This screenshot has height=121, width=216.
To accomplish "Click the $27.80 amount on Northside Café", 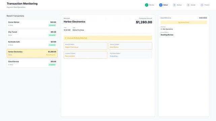I will 53,42.
